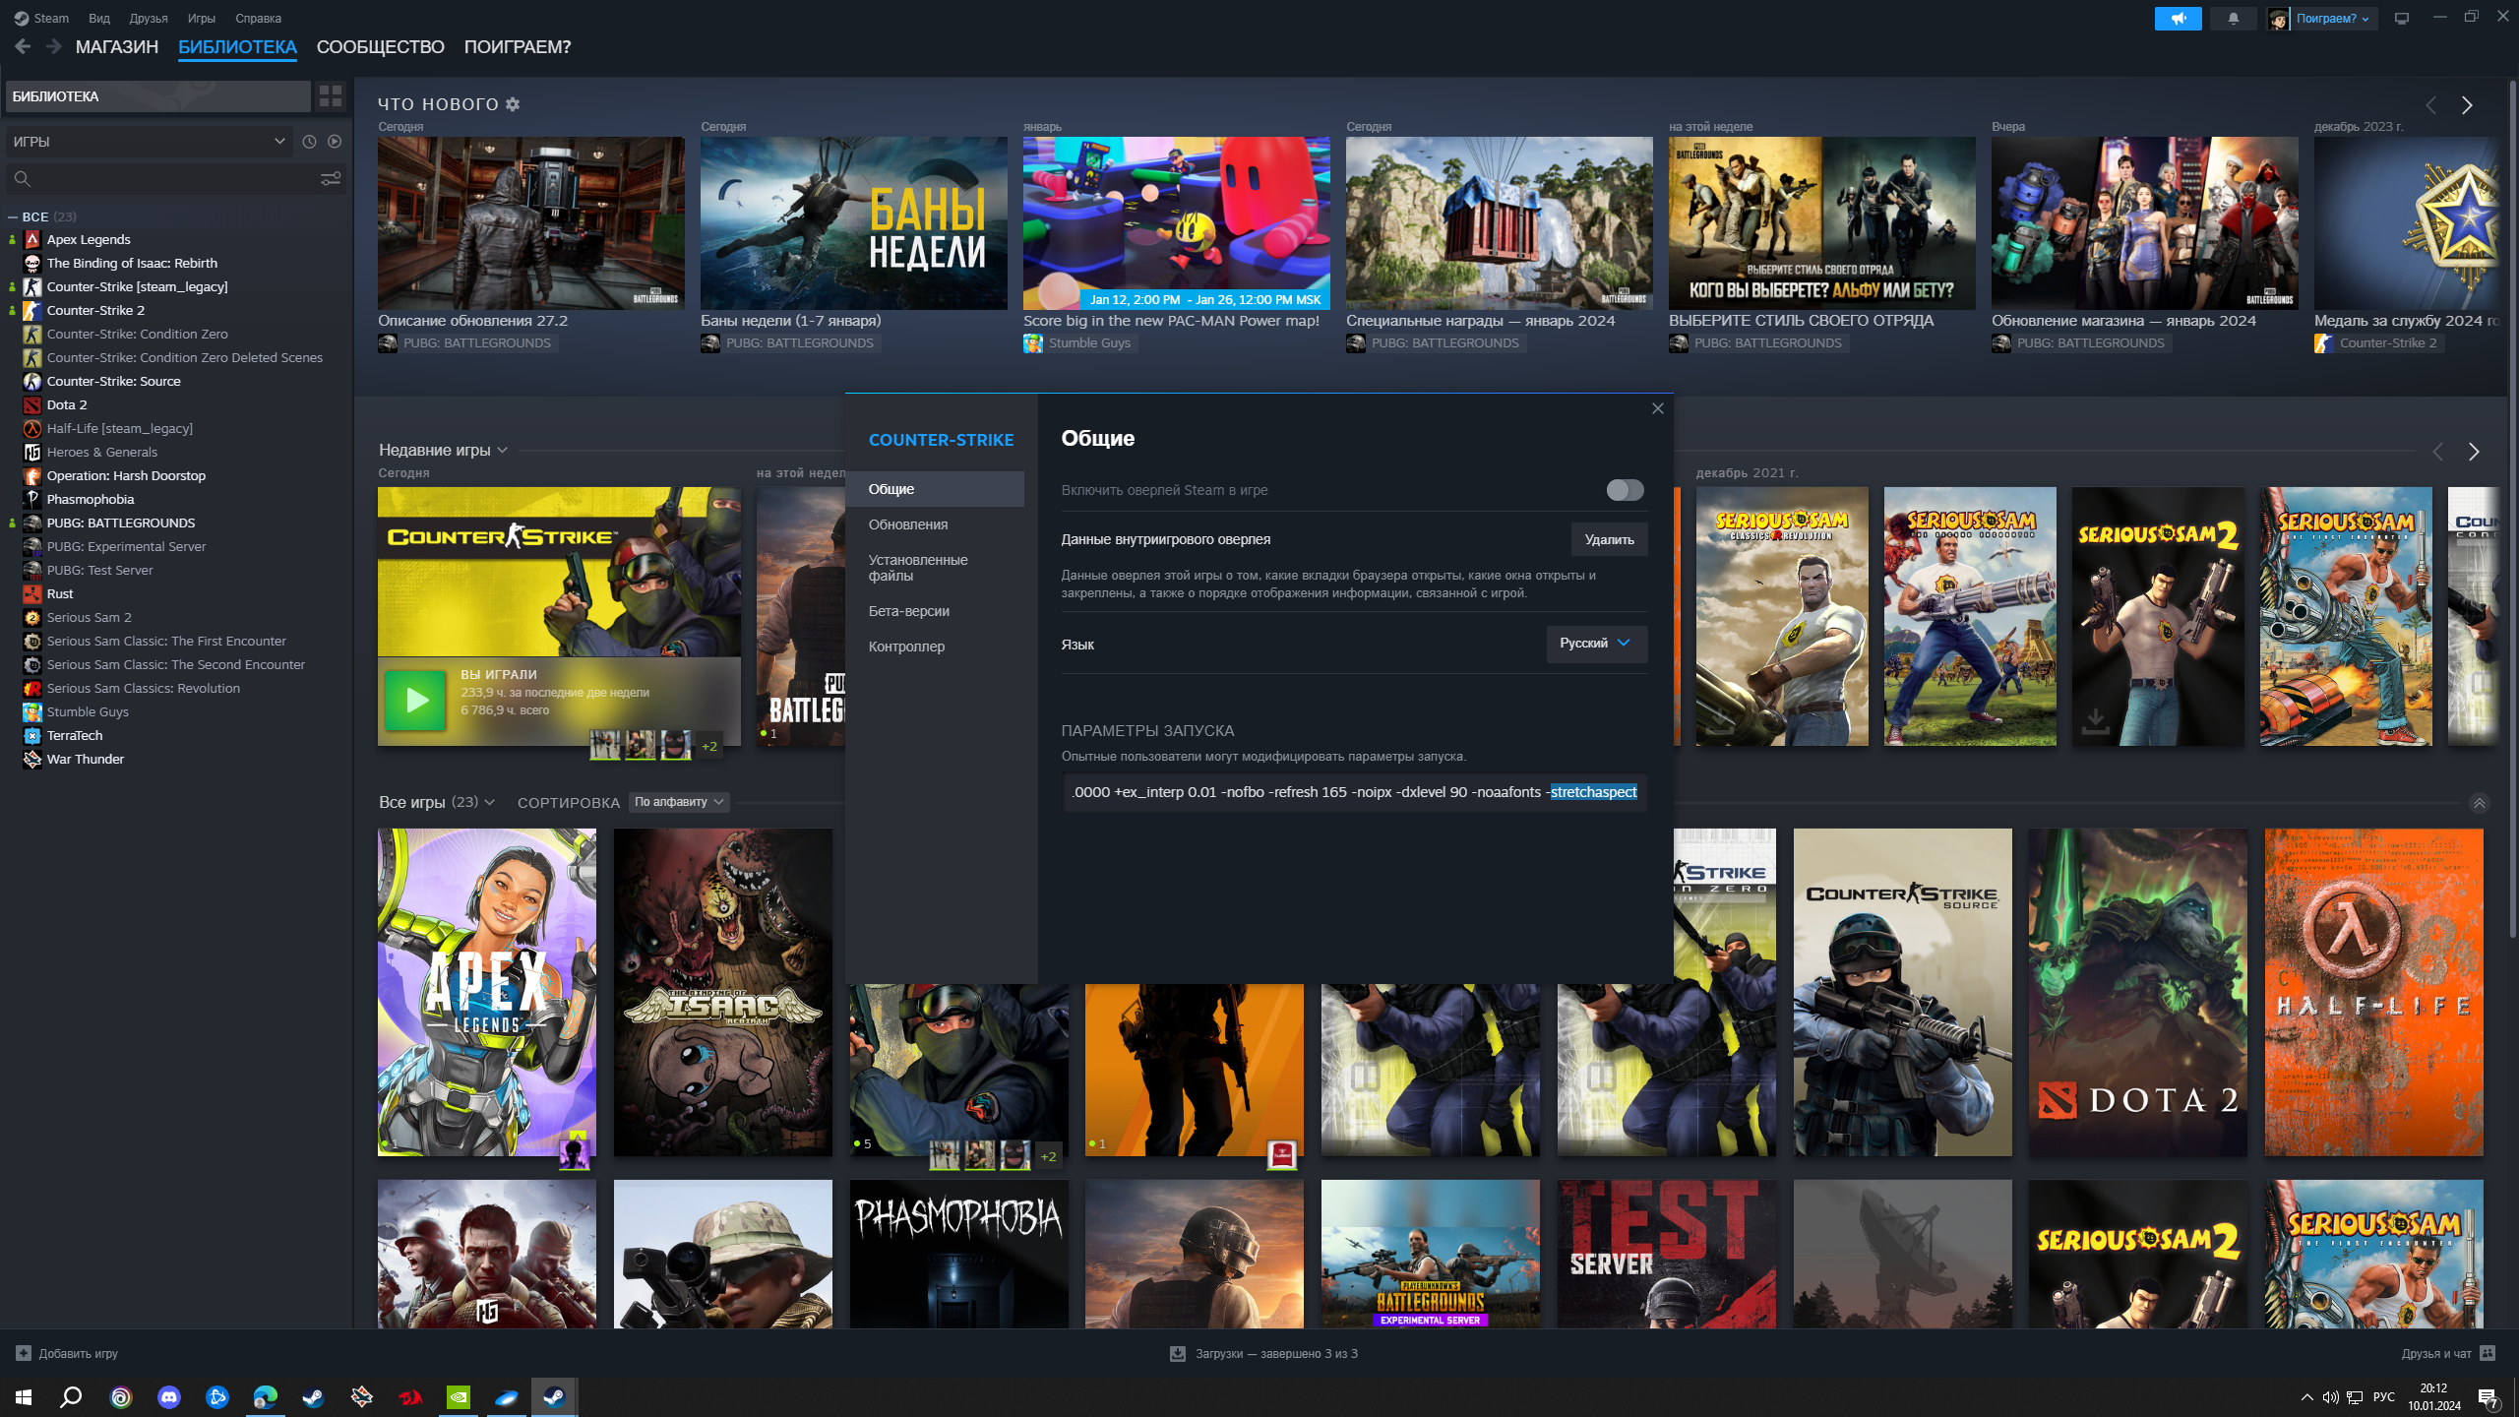Select Обновления in properties sidebar
Screen dimensions: 2519x1417
click(935, 524)
